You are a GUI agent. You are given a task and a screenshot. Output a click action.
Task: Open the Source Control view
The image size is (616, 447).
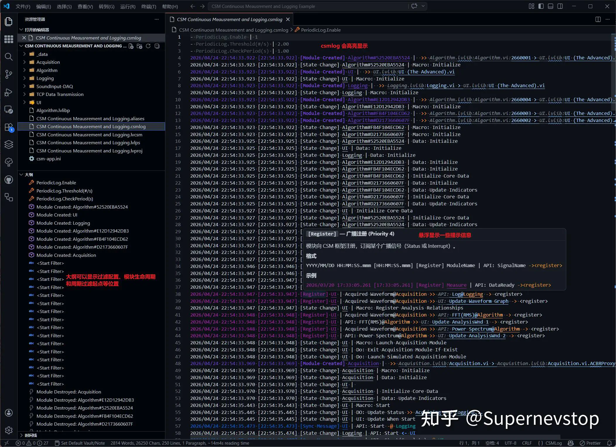pyautogui.click(x=9, y=74)
